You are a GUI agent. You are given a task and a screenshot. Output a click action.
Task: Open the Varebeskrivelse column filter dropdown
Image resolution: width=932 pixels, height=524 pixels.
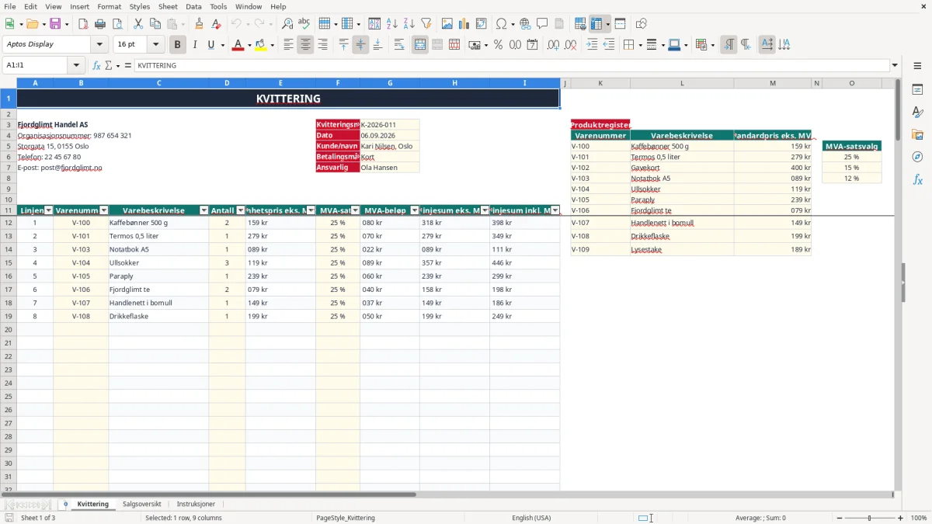pyautogui.click(x=204, y=210)
